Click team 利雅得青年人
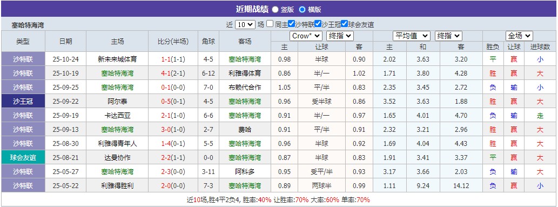Screen dimensions: 558x207 117,143
